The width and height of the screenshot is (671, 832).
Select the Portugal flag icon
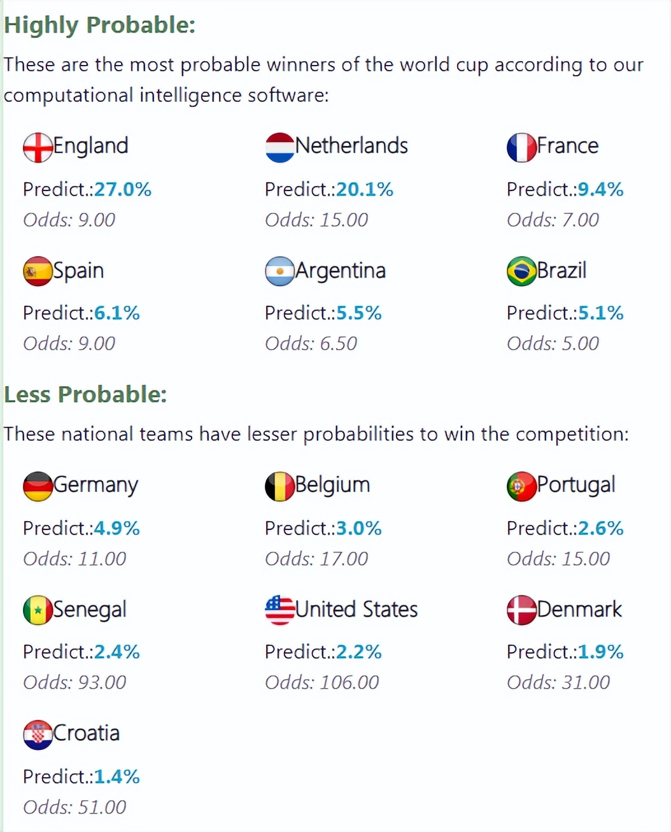point(521,487)
